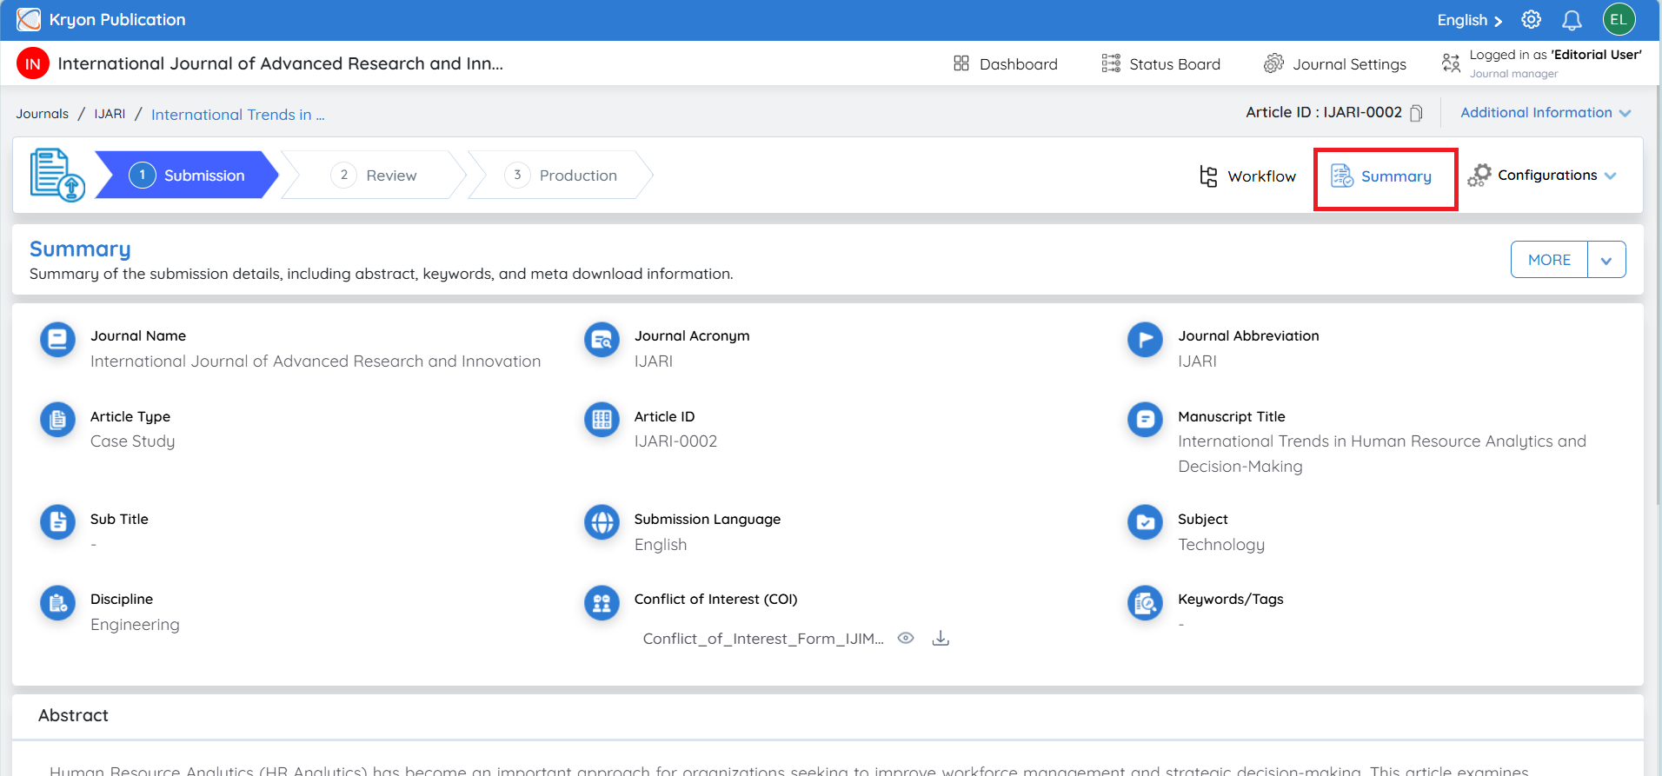Click the EL user avatar
1662x776 pixels.
(1619, 19)
